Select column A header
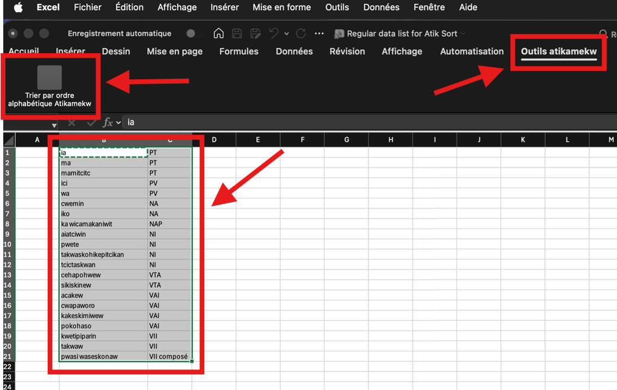Image resolution: width=617 pixels, height=390 pixels. (x=37, y=140)
